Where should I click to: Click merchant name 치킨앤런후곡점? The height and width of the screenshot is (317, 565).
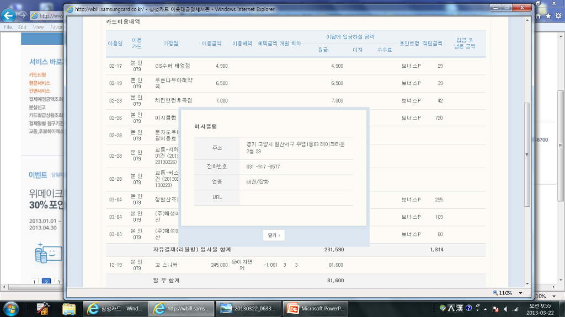pos(173,100)
